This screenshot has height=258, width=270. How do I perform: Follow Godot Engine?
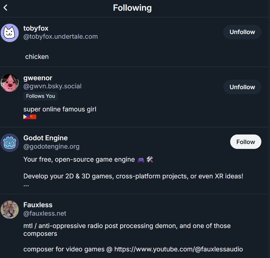[245, 142]
